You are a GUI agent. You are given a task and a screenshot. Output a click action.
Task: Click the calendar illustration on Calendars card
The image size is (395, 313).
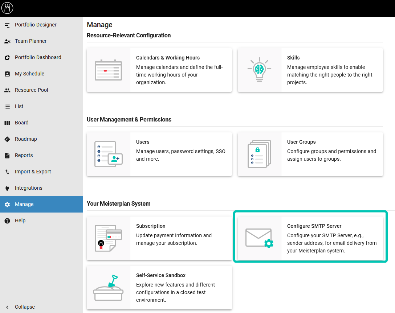point(108,70)
